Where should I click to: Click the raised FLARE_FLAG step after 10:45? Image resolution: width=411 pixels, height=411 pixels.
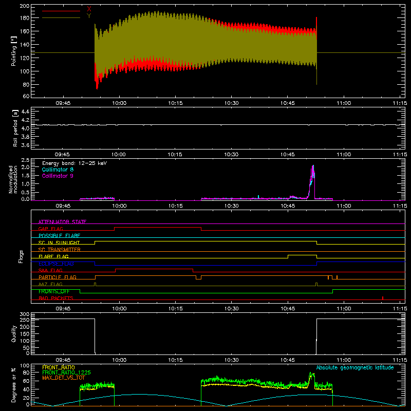(302, 255)
